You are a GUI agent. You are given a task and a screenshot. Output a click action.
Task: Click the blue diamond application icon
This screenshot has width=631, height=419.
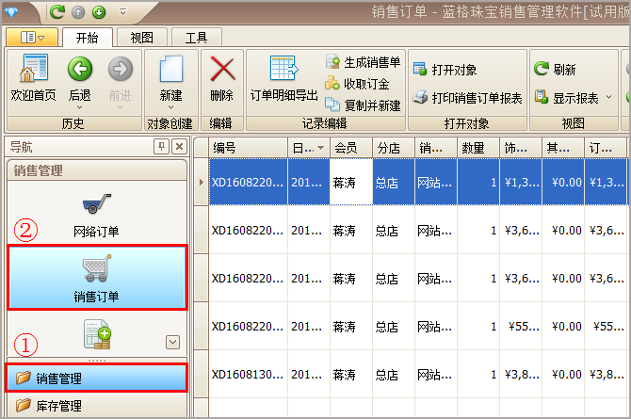tap(11, 11)
